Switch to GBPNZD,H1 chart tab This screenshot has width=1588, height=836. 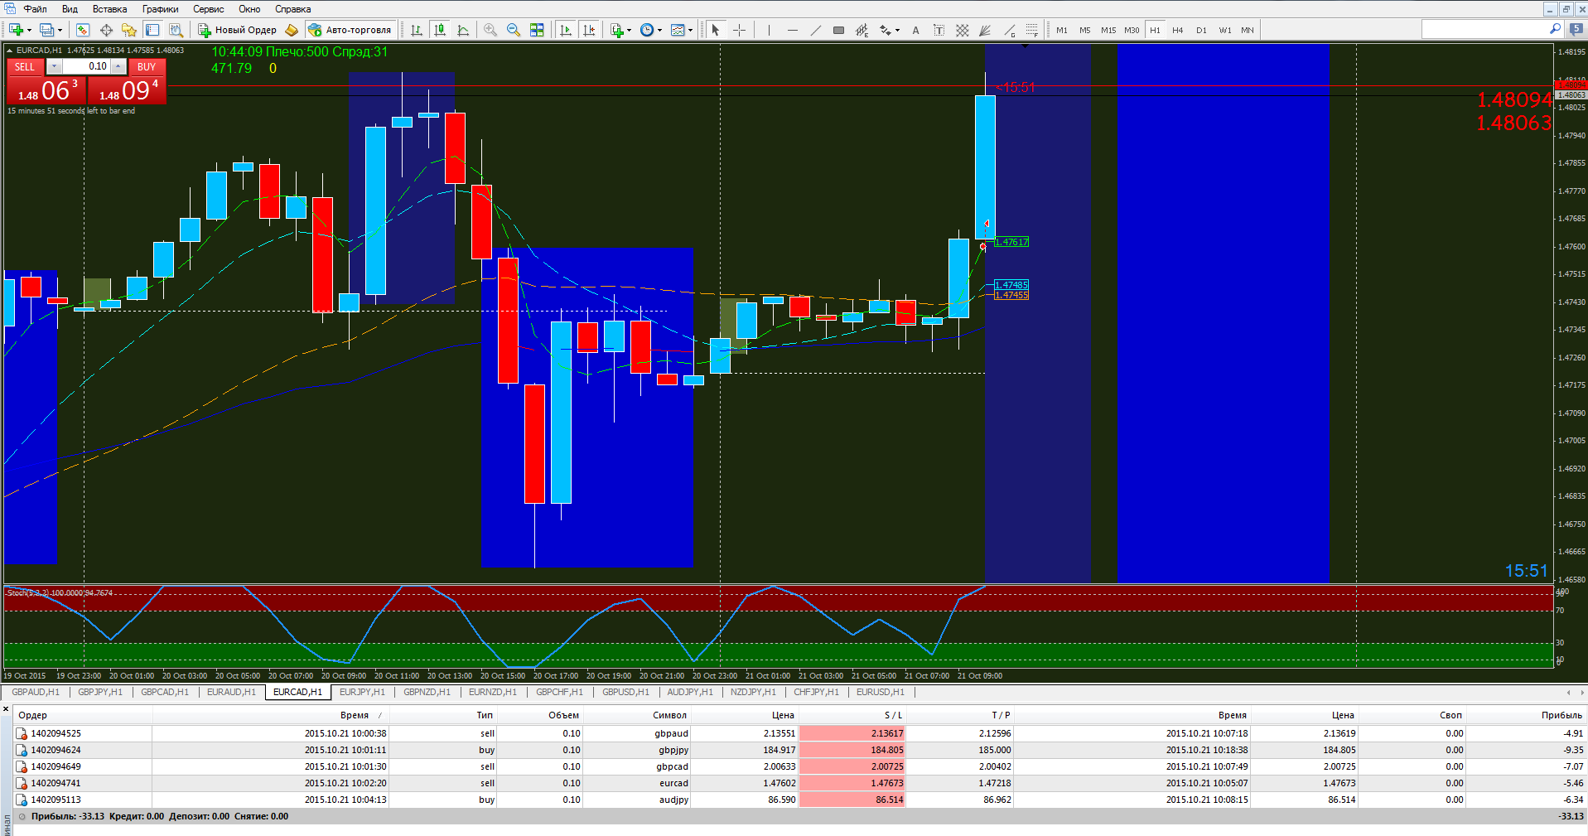tap(427, 692)
